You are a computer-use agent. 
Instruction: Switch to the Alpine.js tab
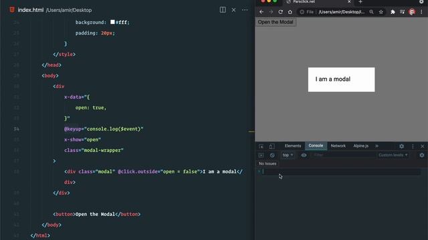point(361,146)
